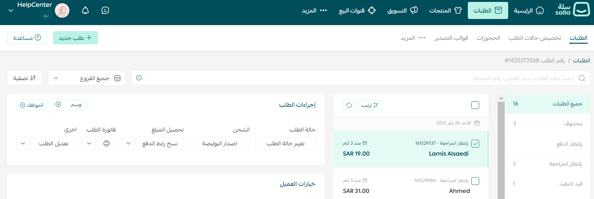The height and width of the screenshot is (199, 594).
Task: Click the print invoice icon
Action: pos(106,143)
